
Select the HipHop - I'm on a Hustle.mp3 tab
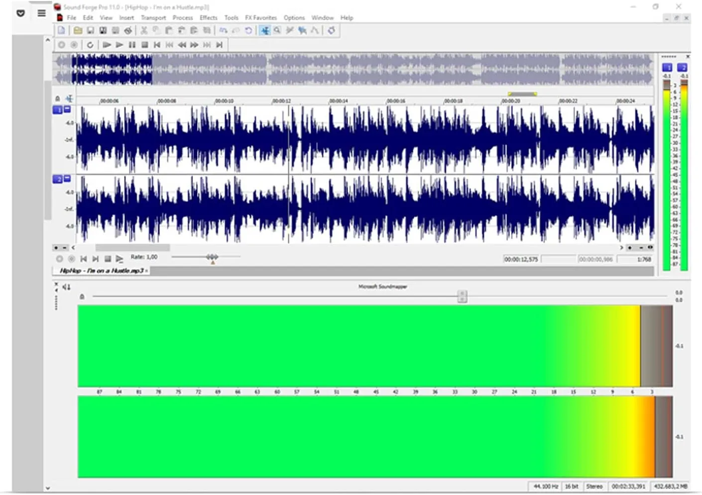click(x=101, y=271)
